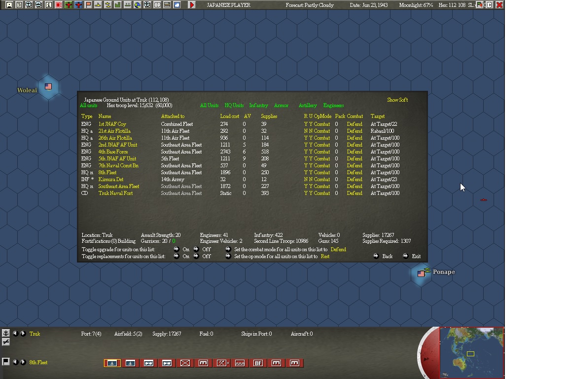Screen dimensions: 568x379
Task: Go to next base after Truk
Action: (x=23, y=333)
